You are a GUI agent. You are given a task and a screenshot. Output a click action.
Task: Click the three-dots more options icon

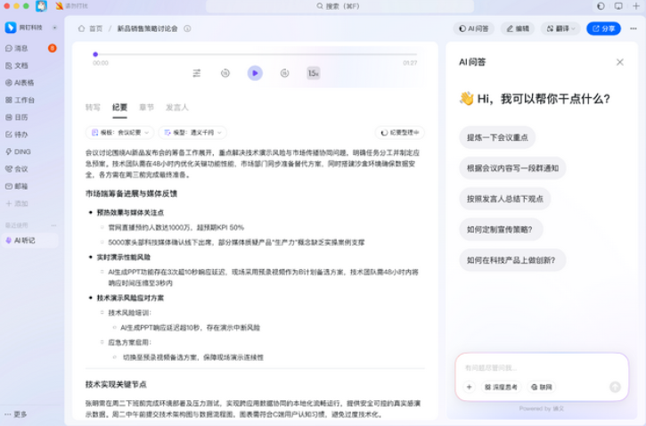pos(634,29)
